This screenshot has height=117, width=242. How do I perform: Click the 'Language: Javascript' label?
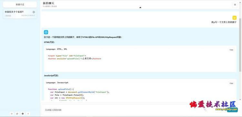coord(57,82)
